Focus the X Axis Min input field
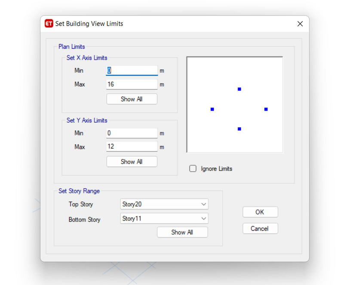 pyautogui.click(x=132, y=70)
